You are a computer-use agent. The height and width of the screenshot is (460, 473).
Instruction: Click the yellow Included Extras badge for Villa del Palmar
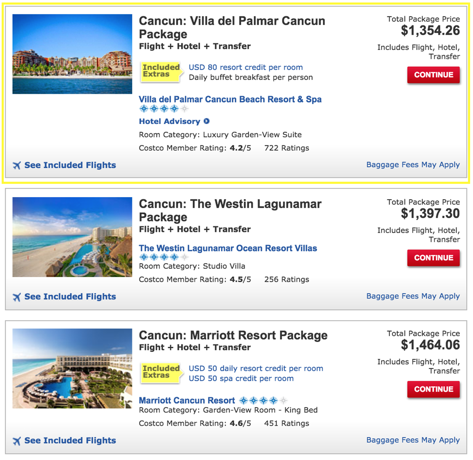(162, 71)
